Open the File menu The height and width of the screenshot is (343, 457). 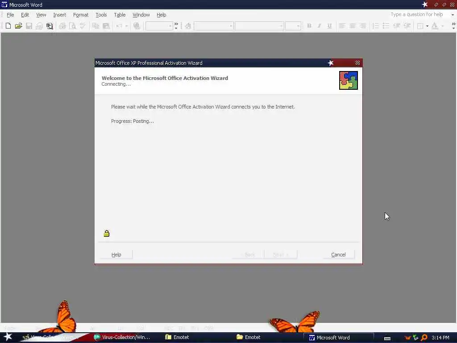click(10, 15)
